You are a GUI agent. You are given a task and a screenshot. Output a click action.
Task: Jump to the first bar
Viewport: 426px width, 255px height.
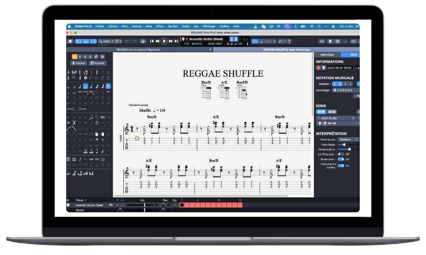(152, 41)
